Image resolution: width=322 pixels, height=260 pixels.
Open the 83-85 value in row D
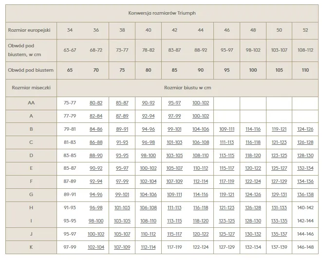pyautogui.click(x=70, y=155)
